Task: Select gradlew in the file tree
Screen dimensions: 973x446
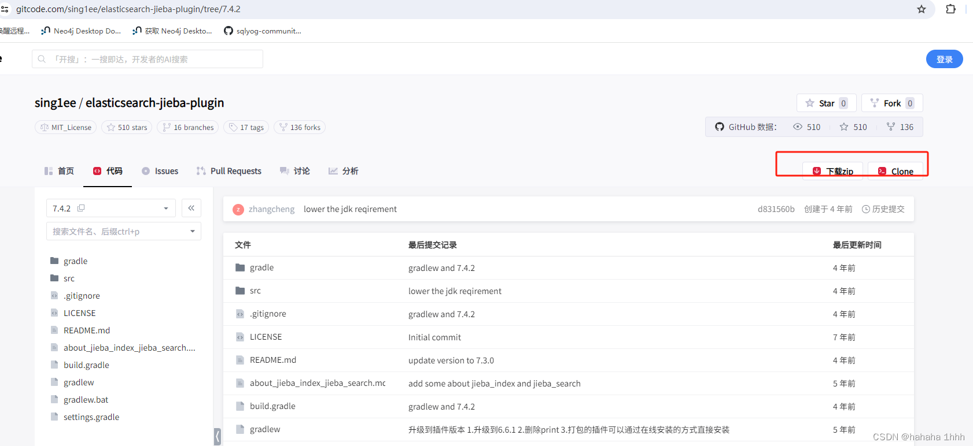Action: pyautogui.click(x=72, y=382)
